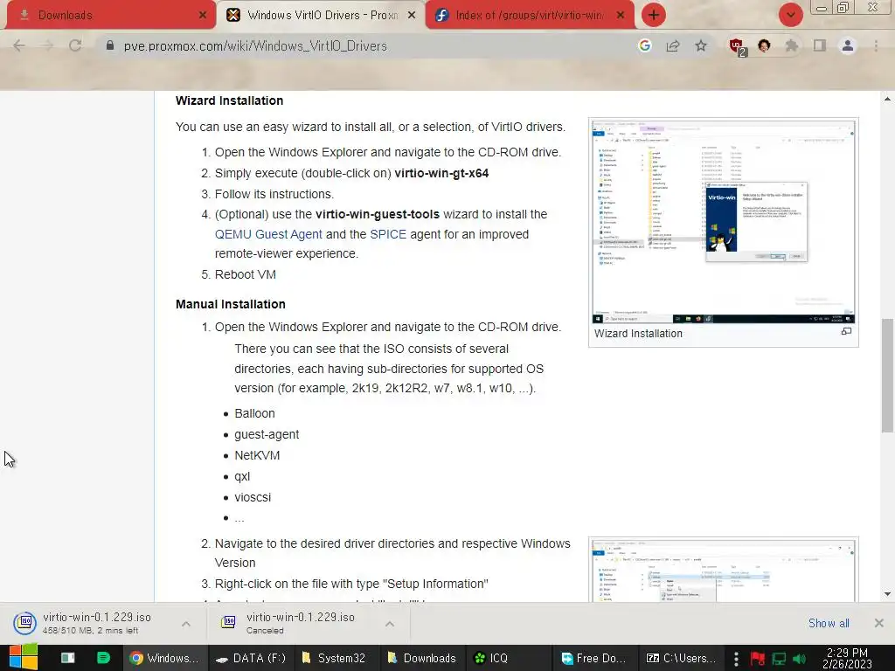Image resolution: width=895 pixels, height=671 pixels.
Task: Expand options for the canceled iso download
Action: [390, 624]
